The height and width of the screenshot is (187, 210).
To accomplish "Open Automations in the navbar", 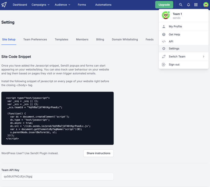I will point(103,5).
